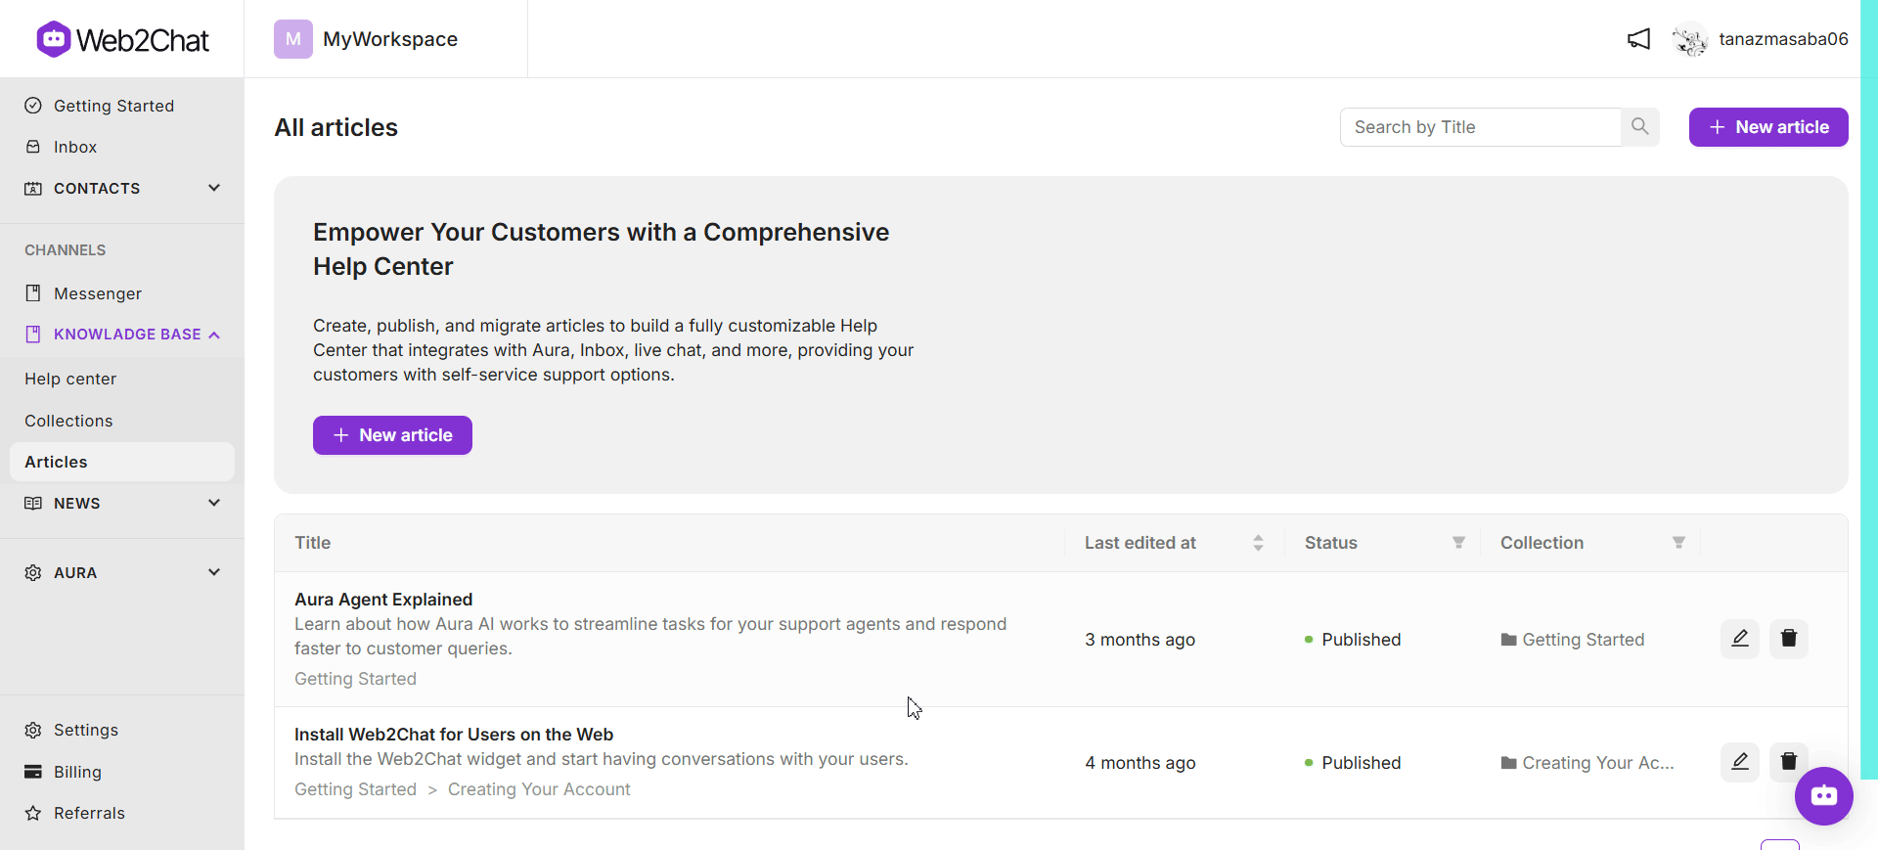The width and height of the screenshot is (1878, 850).
Task: Click the News newspaper icon
Action: pos(33,503)
